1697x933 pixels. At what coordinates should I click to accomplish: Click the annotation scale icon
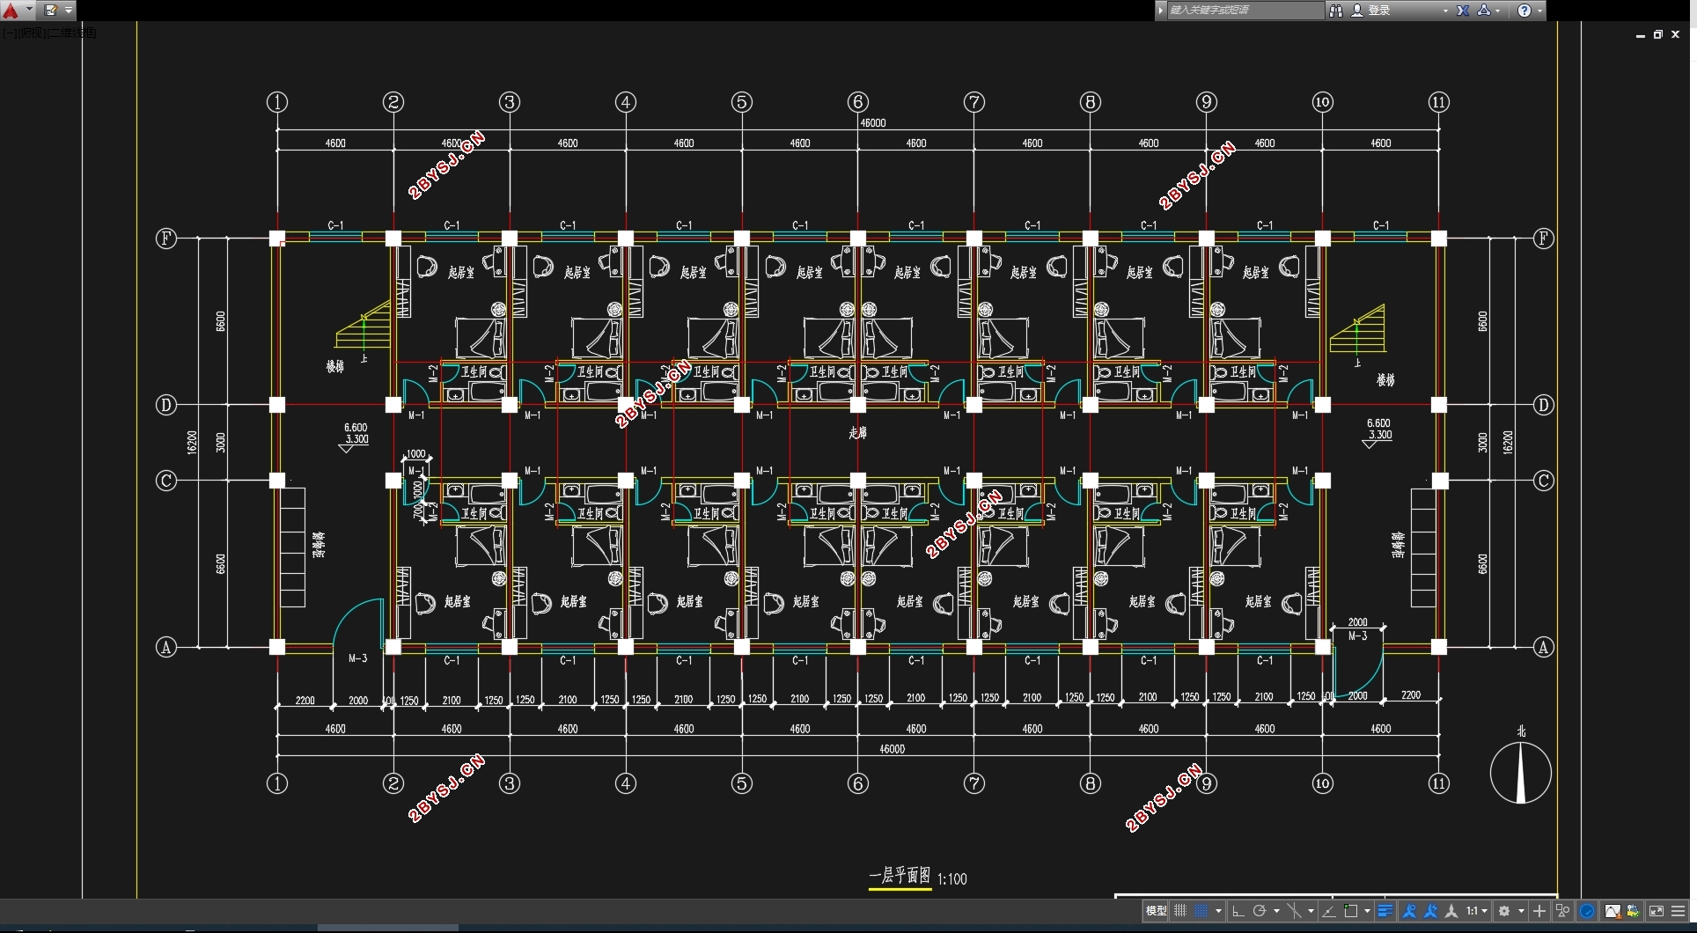click(1451, 911)
